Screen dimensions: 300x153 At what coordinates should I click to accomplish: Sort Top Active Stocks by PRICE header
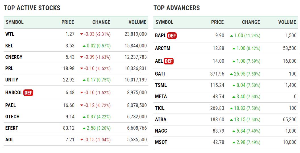68,22
